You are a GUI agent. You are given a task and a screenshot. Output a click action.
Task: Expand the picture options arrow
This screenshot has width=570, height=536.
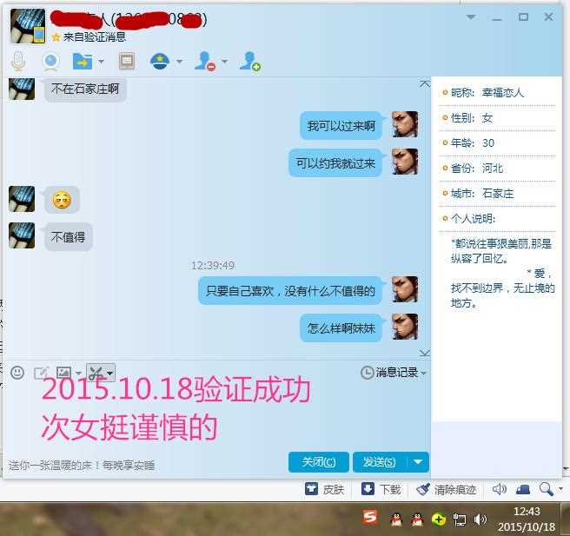[x=78, y=373]
